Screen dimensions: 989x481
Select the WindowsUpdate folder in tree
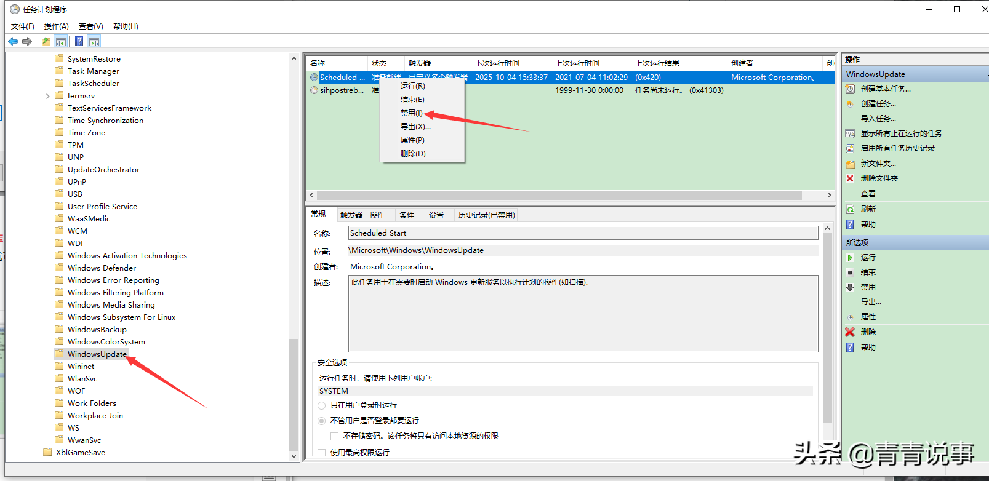tap(97, 354)
